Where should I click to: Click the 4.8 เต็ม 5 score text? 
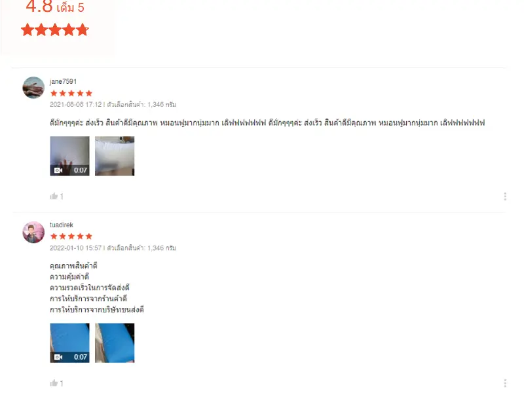(55, 7)
